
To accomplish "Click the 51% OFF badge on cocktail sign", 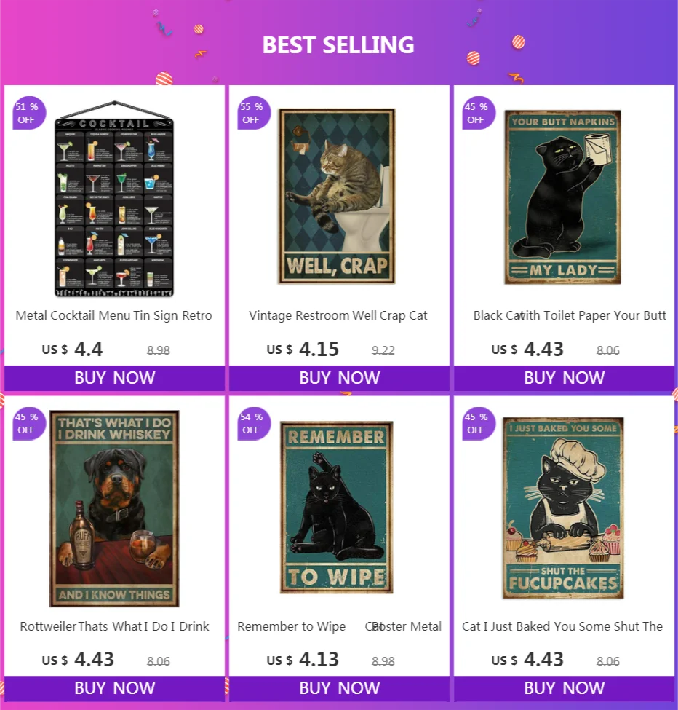I will (29, 113).
